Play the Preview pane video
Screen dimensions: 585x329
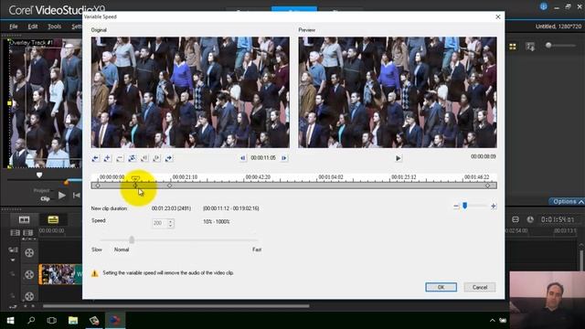pos(399,158)
